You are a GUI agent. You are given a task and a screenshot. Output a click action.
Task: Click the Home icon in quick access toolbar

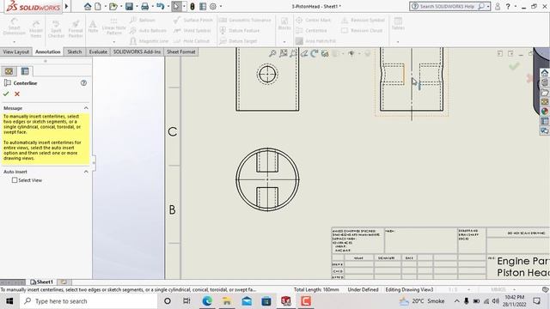pyautogui.click(x=88, y=6)
